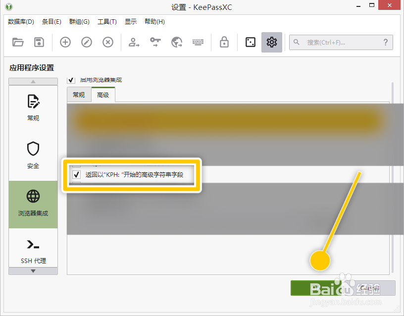Toggle the 启用浏览器集成 checkbox
404x316 pixels.
(x=71, y=80)
